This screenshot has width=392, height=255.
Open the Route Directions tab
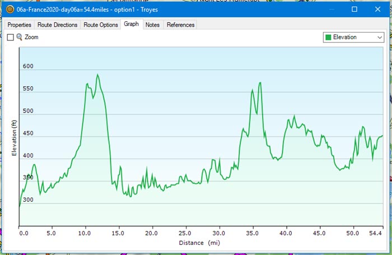pyautogui.click(x=57, y=25)
